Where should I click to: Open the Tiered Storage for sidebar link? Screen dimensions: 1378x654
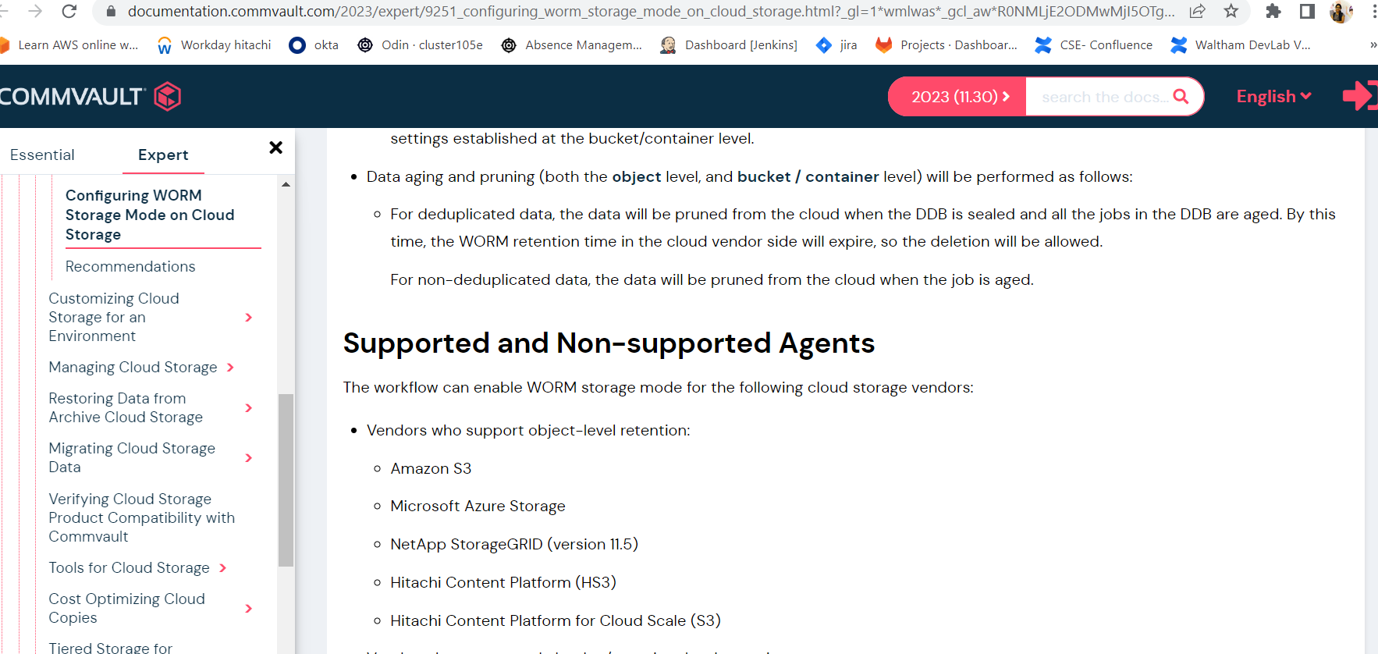tap(110, 647)
